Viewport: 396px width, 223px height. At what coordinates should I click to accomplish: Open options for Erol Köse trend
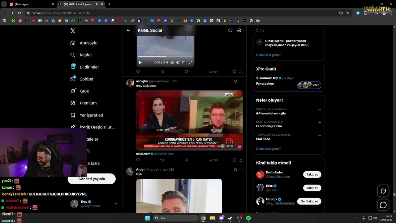[319, 135]
